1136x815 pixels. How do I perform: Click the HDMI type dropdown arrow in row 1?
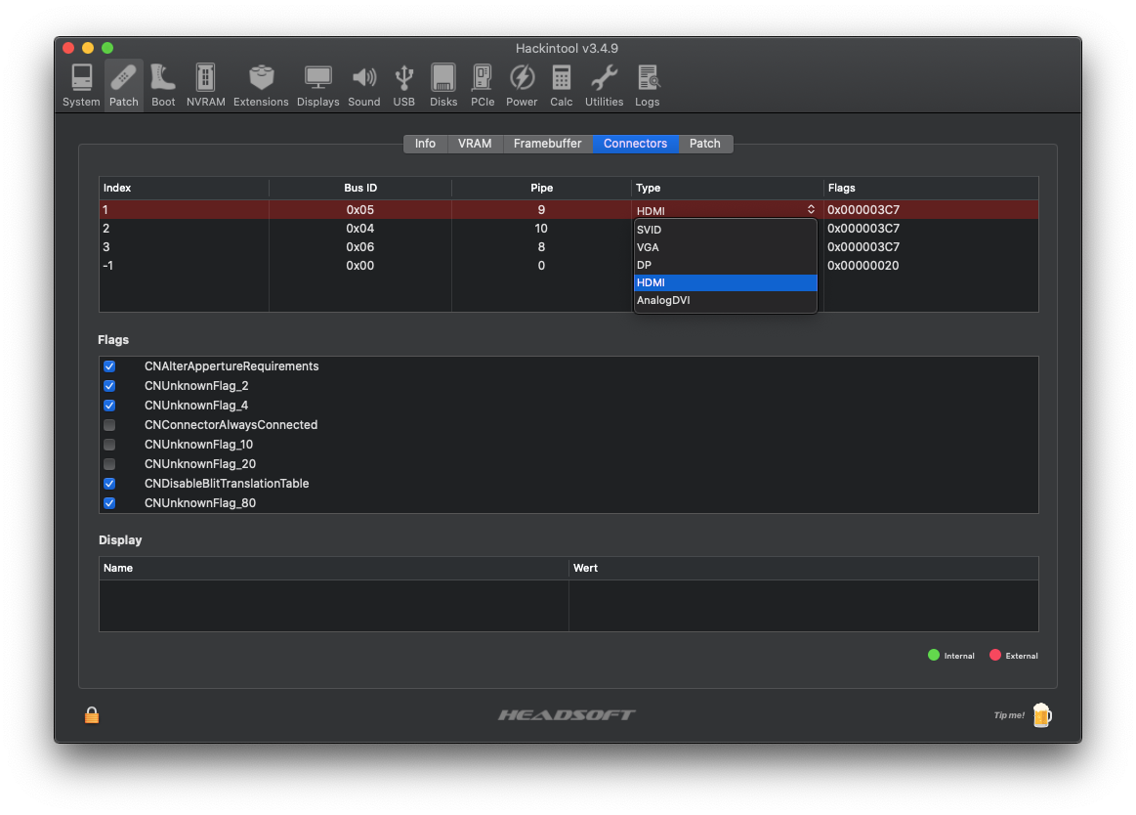pos(810,209)
